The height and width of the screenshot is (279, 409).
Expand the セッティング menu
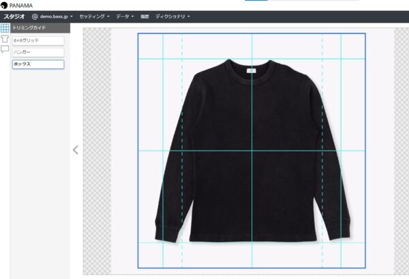pos(94,16)
